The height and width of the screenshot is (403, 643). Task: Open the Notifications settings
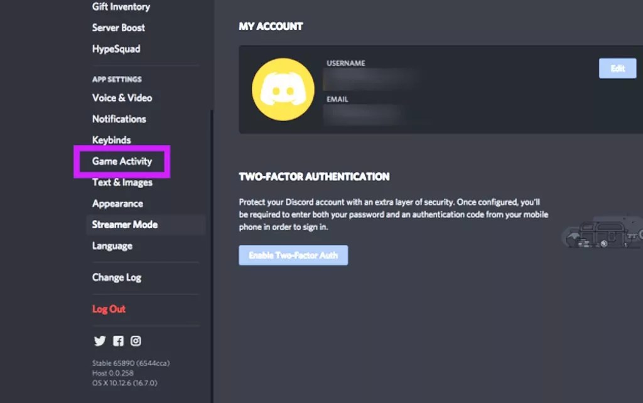119,118
